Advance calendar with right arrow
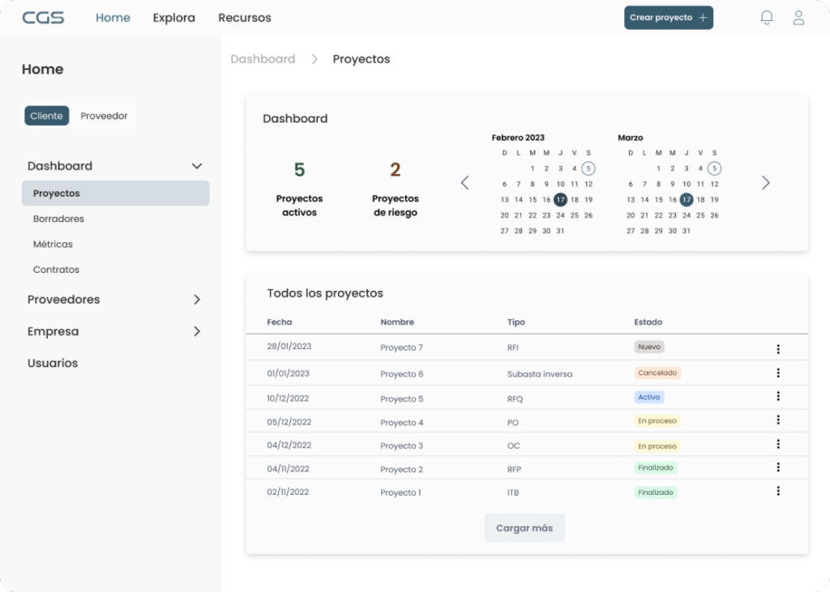The width and height of the screenshot is (830, 592). click(x=766, y=183)
